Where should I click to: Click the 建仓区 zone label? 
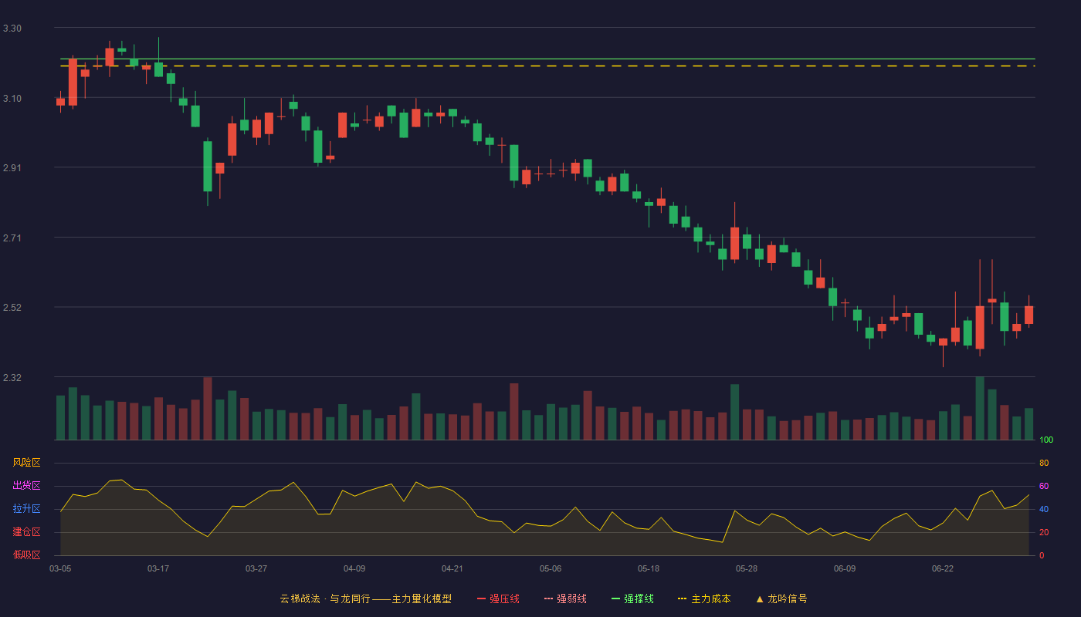(x=26, y=532)
